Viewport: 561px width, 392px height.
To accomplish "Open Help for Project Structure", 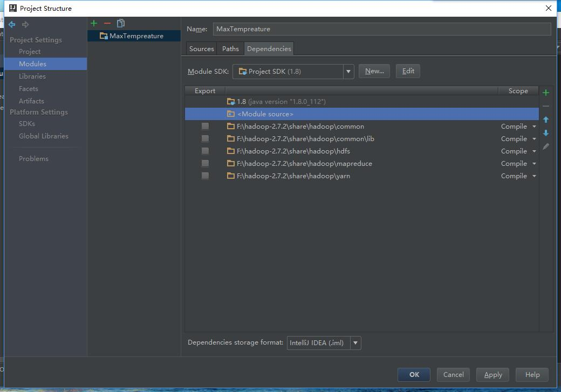I will tap(532, 375).
